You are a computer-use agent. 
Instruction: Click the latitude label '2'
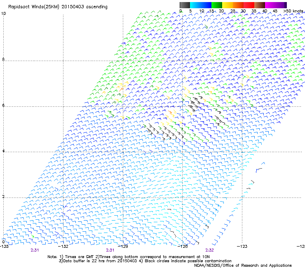(3, 197)
